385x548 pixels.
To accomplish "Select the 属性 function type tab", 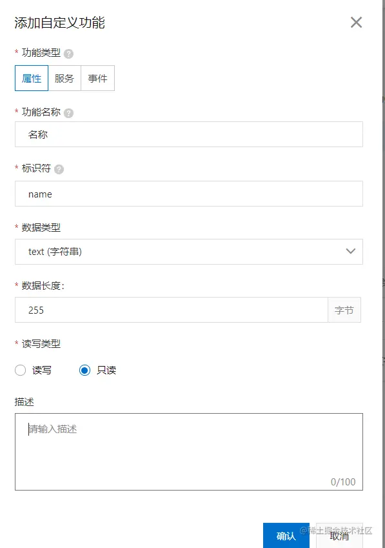I will coord(32,78).
